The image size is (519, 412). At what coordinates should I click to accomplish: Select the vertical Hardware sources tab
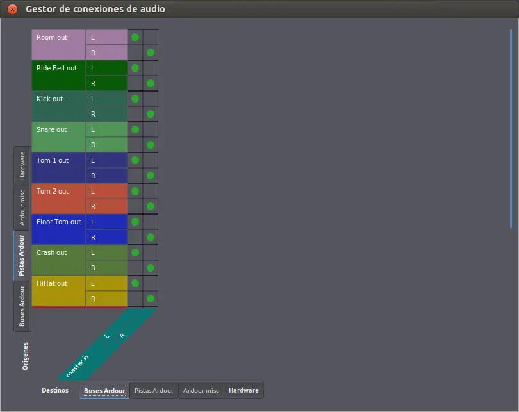point(22,165)
